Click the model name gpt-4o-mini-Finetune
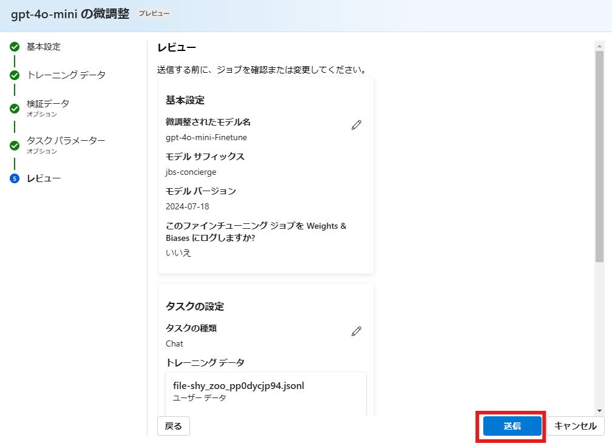This screenshot has height=443, width=612. [206, 137]
